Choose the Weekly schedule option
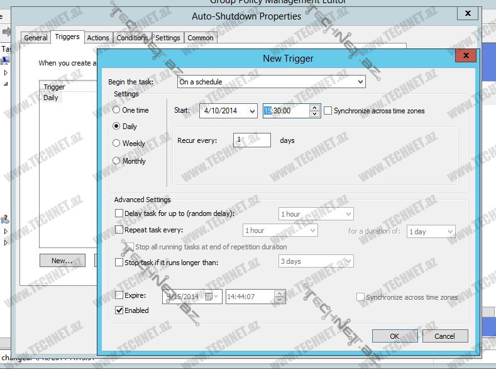Viewport: 496px width, 369px height. (x=116, y=144)
